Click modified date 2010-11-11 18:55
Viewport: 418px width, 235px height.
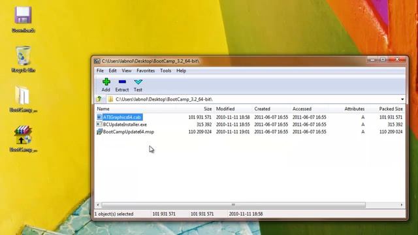[x=233, y=125]
